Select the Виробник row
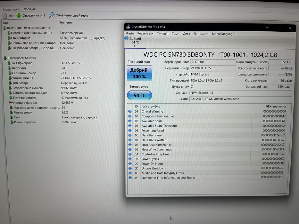 point(37,68)
